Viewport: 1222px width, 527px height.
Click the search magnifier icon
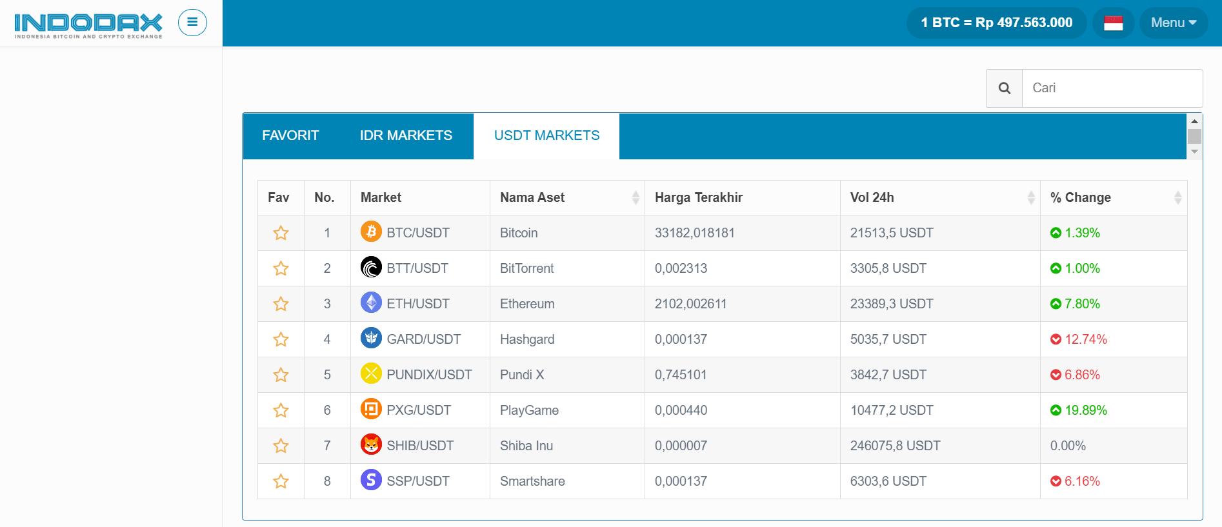point(1004,88)
